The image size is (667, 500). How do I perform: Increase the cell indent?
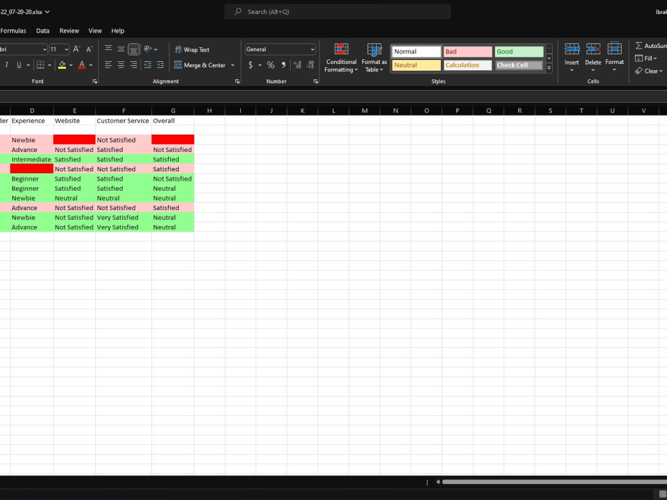click(160, 65)
